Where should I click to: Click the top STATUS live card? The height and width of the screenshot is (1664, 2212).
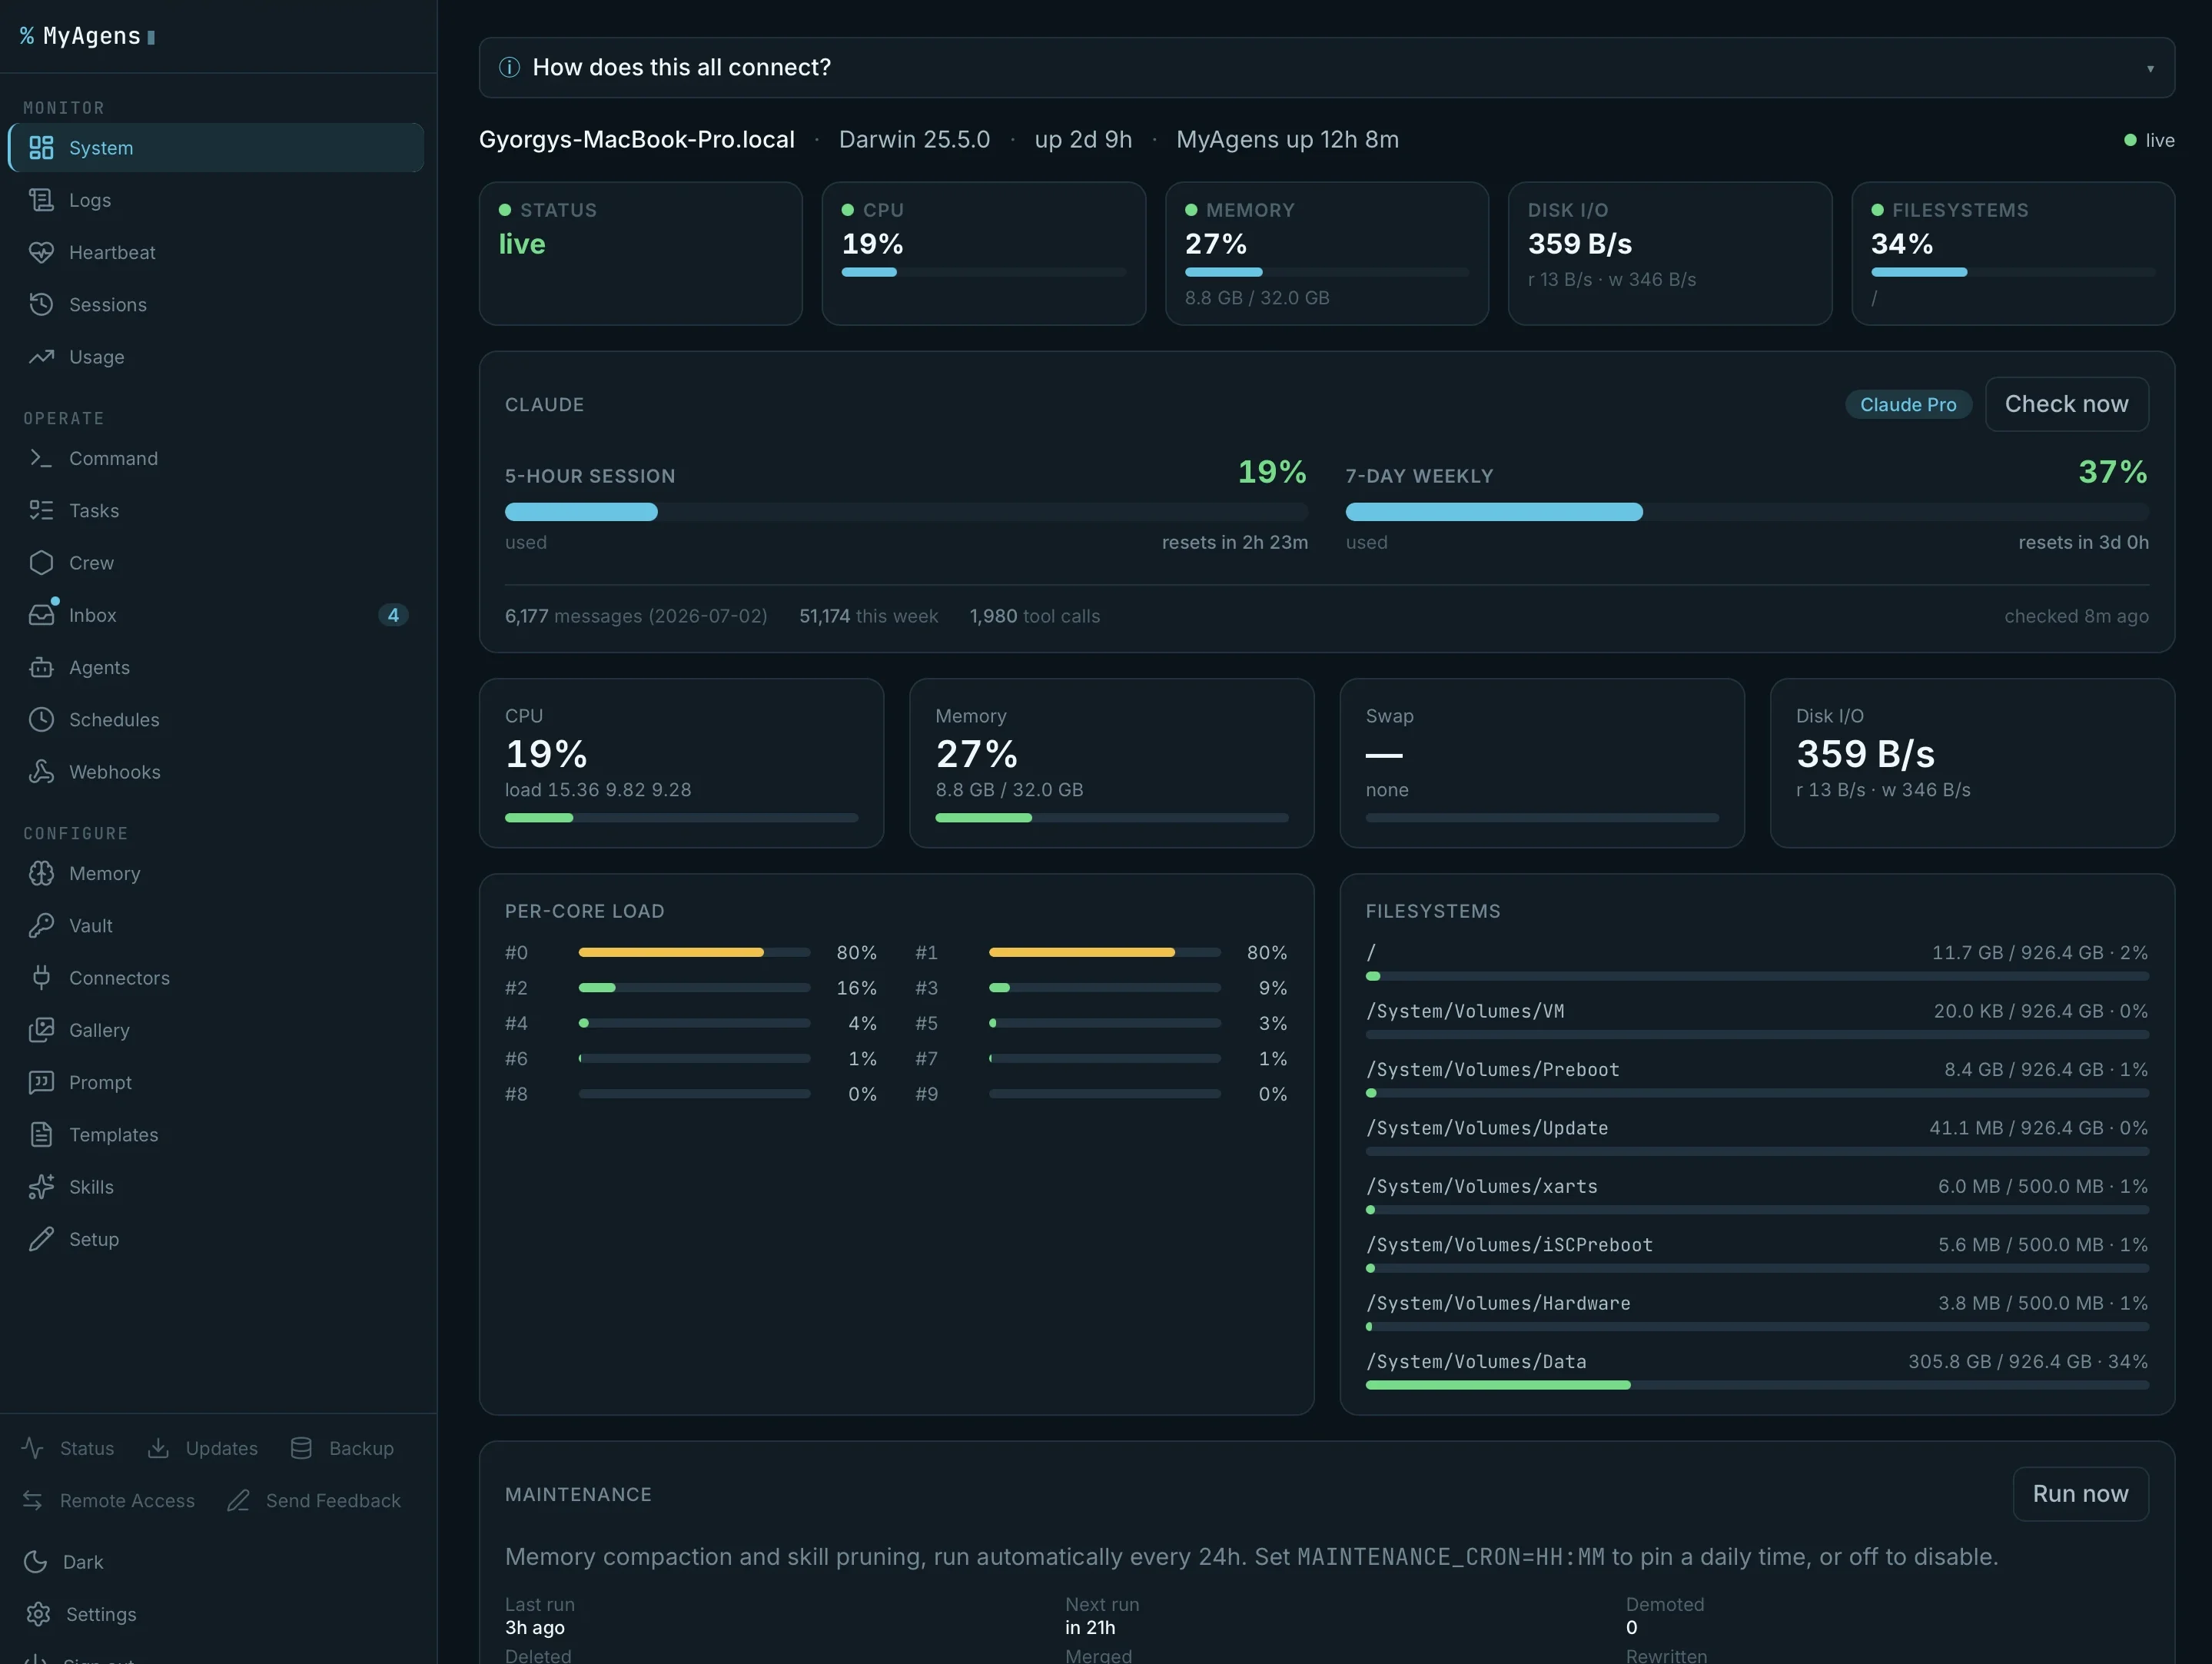[x=640, y=253]
